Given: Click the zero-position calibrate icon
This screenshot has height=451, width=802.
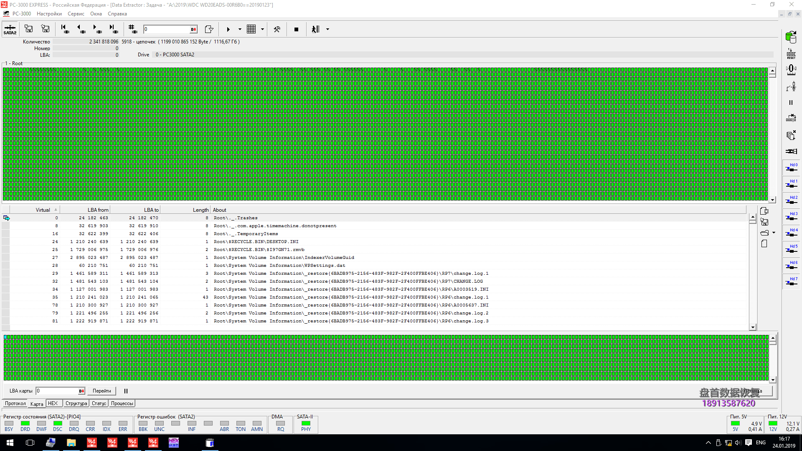Looking at the screenshot, I should coord(791,70).
